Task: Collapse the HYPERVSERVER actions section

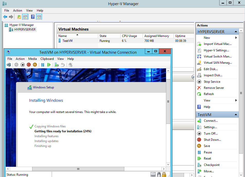Action: point(236,32)
